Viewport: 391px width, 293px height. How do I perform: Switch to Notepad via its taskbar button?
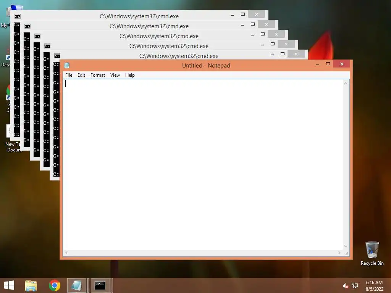tap(78, 285)
